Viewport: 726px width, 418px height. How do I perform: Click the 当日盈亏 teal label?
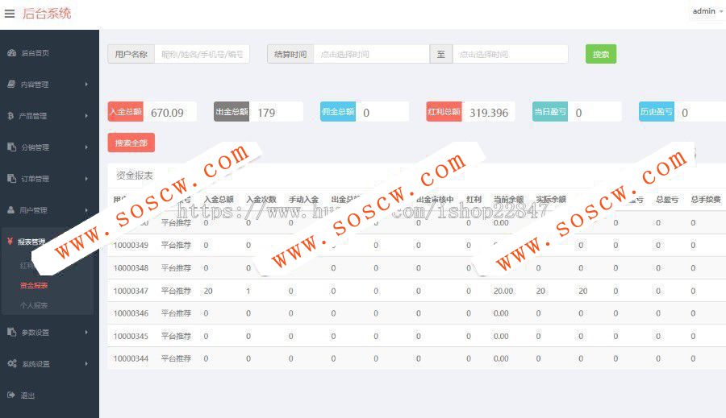click(x=550, y=112)
